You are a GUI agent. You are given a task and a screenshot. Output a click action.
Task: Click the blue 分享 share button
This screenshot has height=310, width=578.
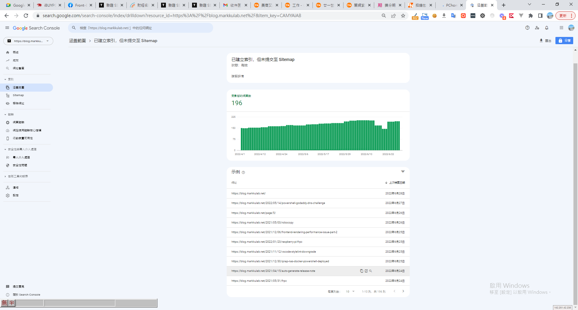point(564,41)
